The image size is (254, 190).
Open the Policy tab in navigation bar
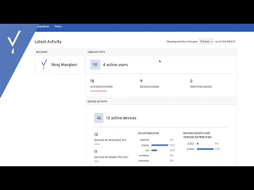click(x=58, y=26)
